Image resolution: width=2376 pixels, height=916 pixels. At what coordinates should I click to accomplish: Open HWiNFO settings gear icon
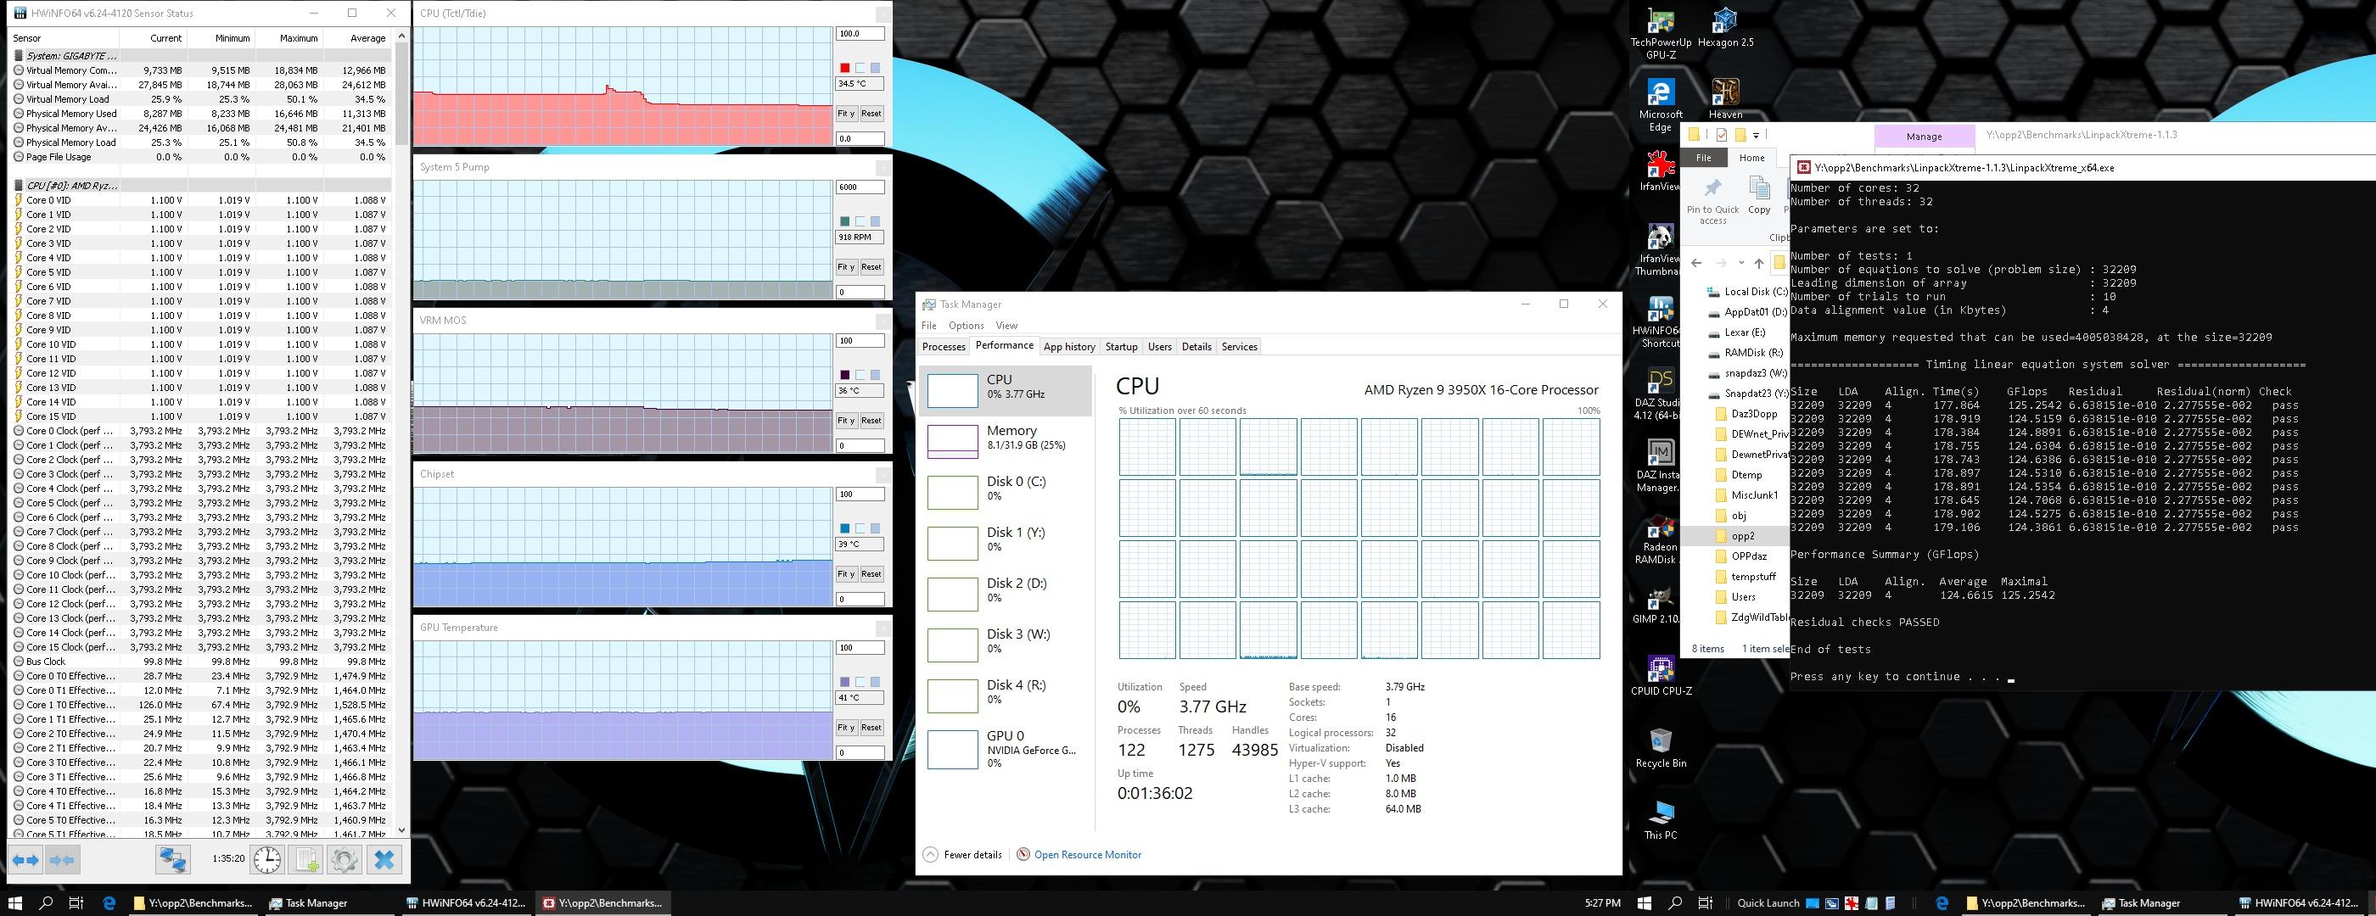tap(344, 860)
